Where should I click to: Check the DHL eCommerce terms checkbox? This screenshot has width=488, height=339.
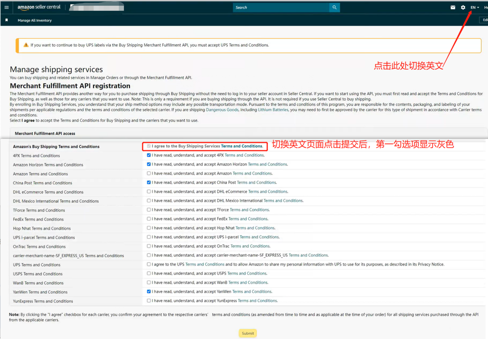149,191
